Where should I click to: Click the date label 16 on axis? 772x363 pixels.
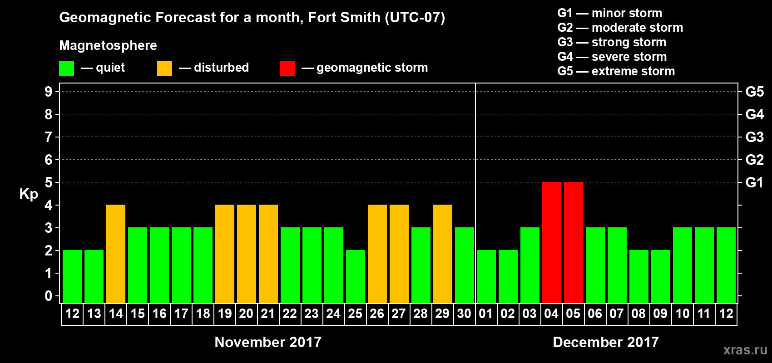point(159,314)
